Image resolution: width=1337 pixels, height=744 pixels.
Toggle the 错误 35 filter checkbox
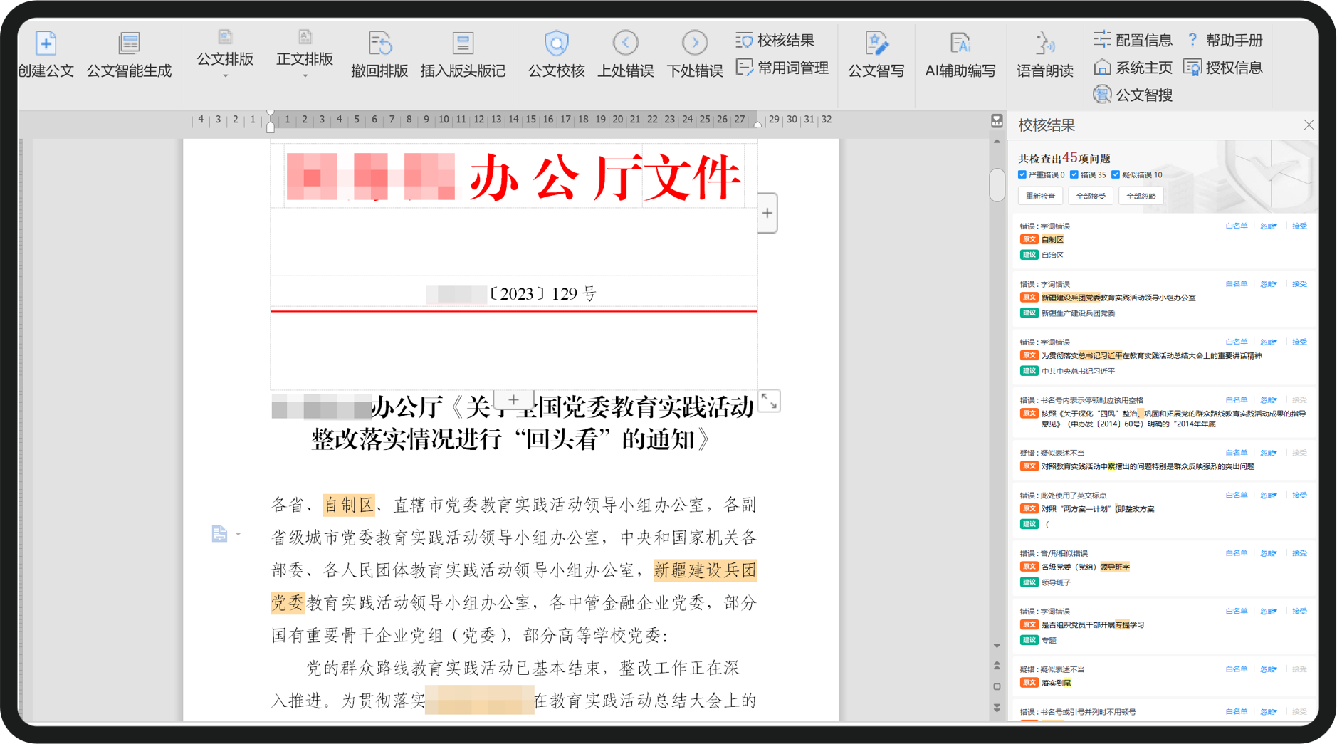click(x=1074, y=174)
